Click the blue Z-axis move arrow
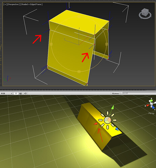 tap(117, 129)
